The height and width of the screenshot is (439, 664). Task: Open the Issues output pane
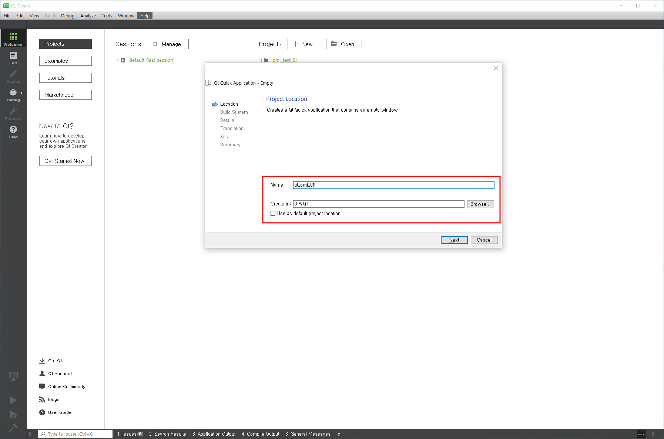[x=130, y=434]
